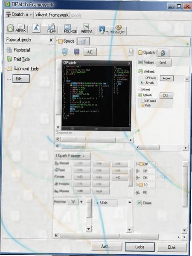The image size is (192, 256).
Task: Open the Path folder item
Action: coord(146,105)
